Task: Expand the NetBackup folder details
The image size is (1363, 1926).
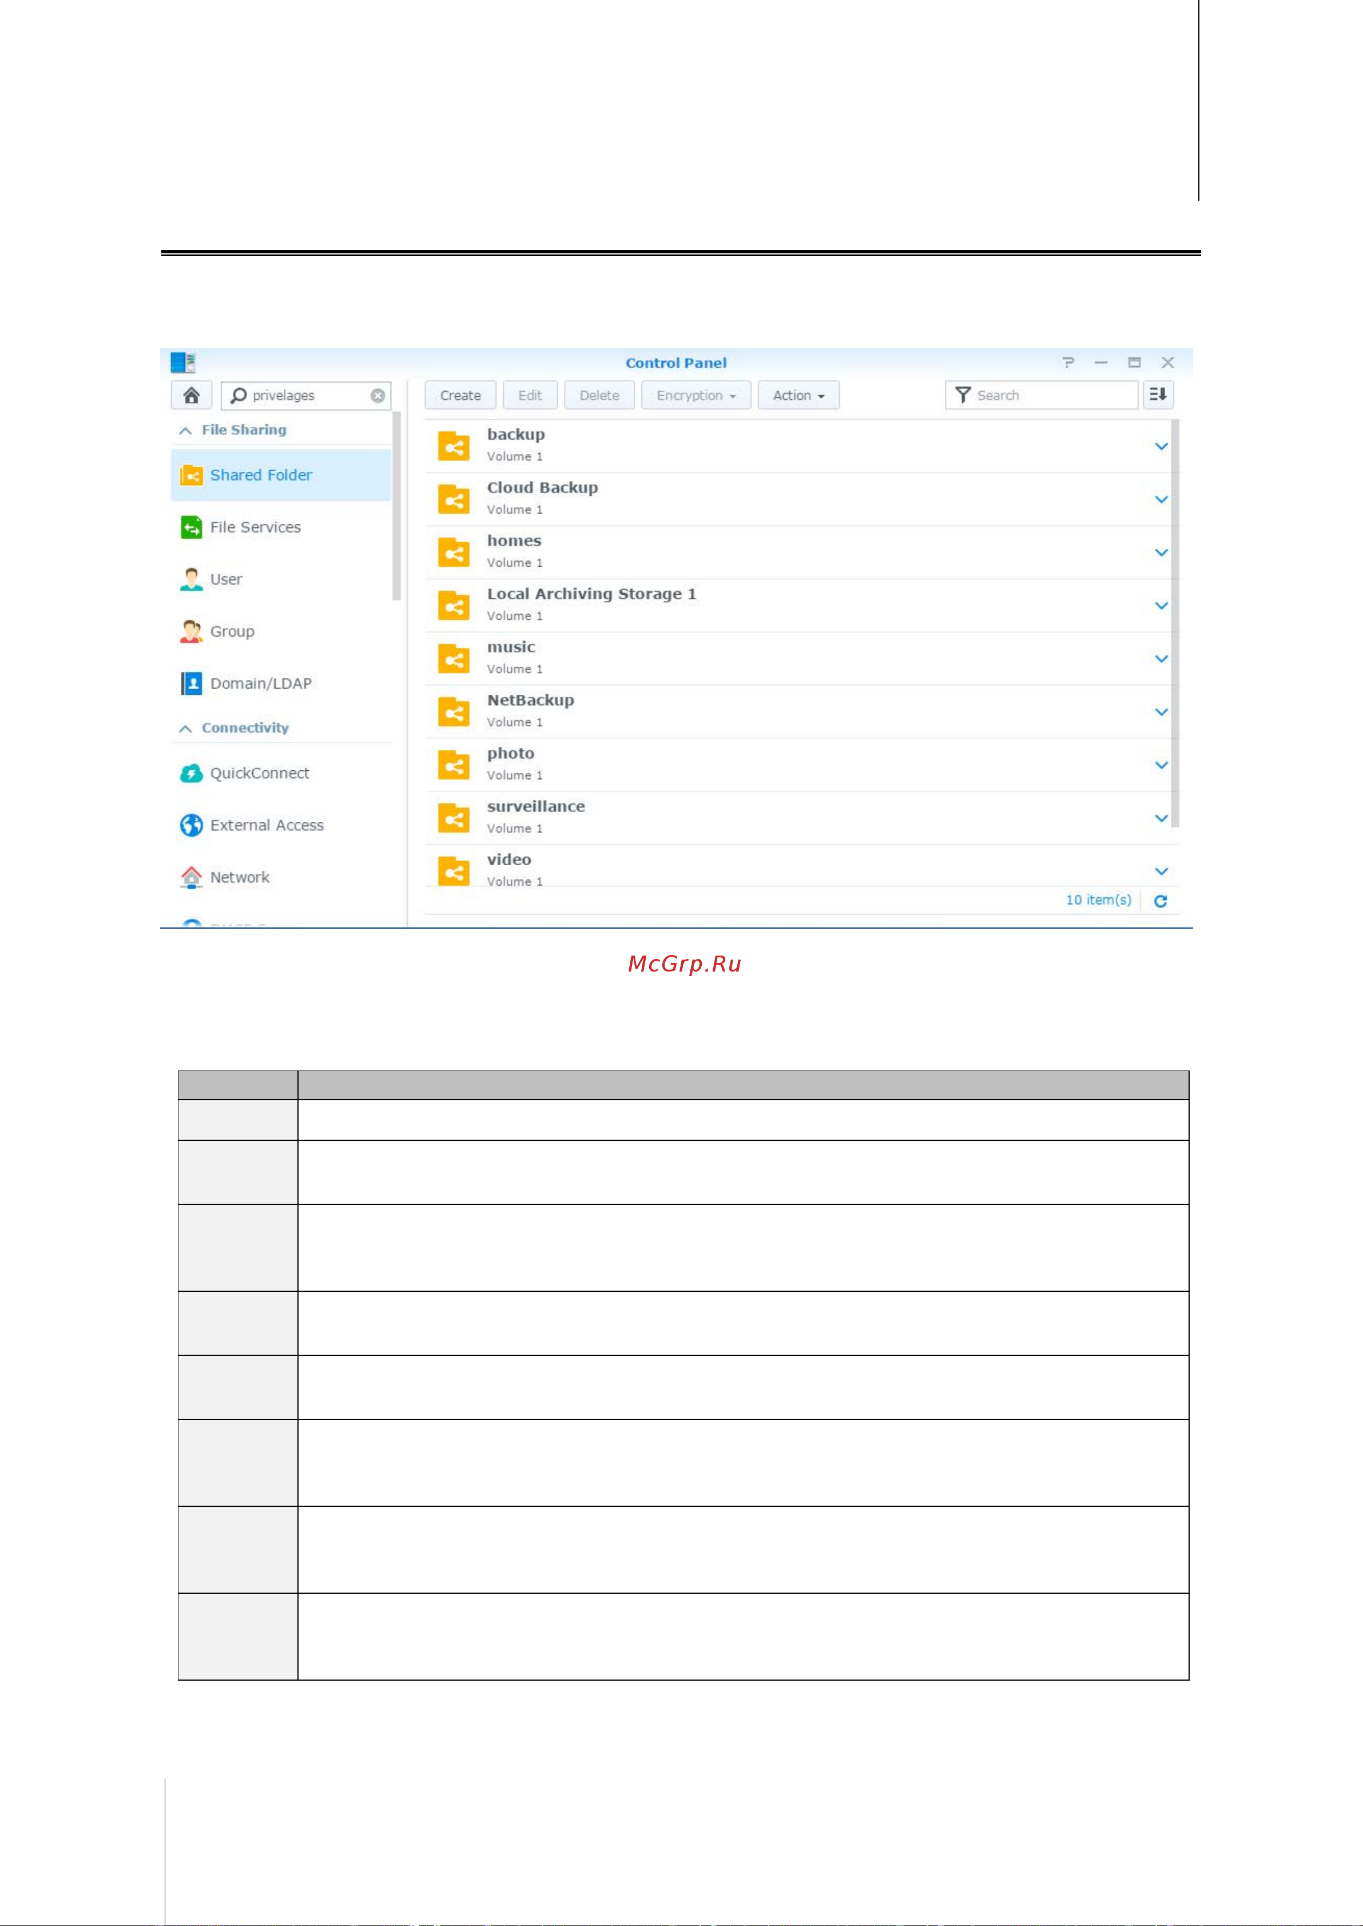Action: pos(1162,711)
